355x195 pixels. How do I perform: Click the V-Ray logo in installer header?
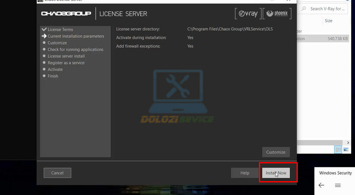click(248, 13)
